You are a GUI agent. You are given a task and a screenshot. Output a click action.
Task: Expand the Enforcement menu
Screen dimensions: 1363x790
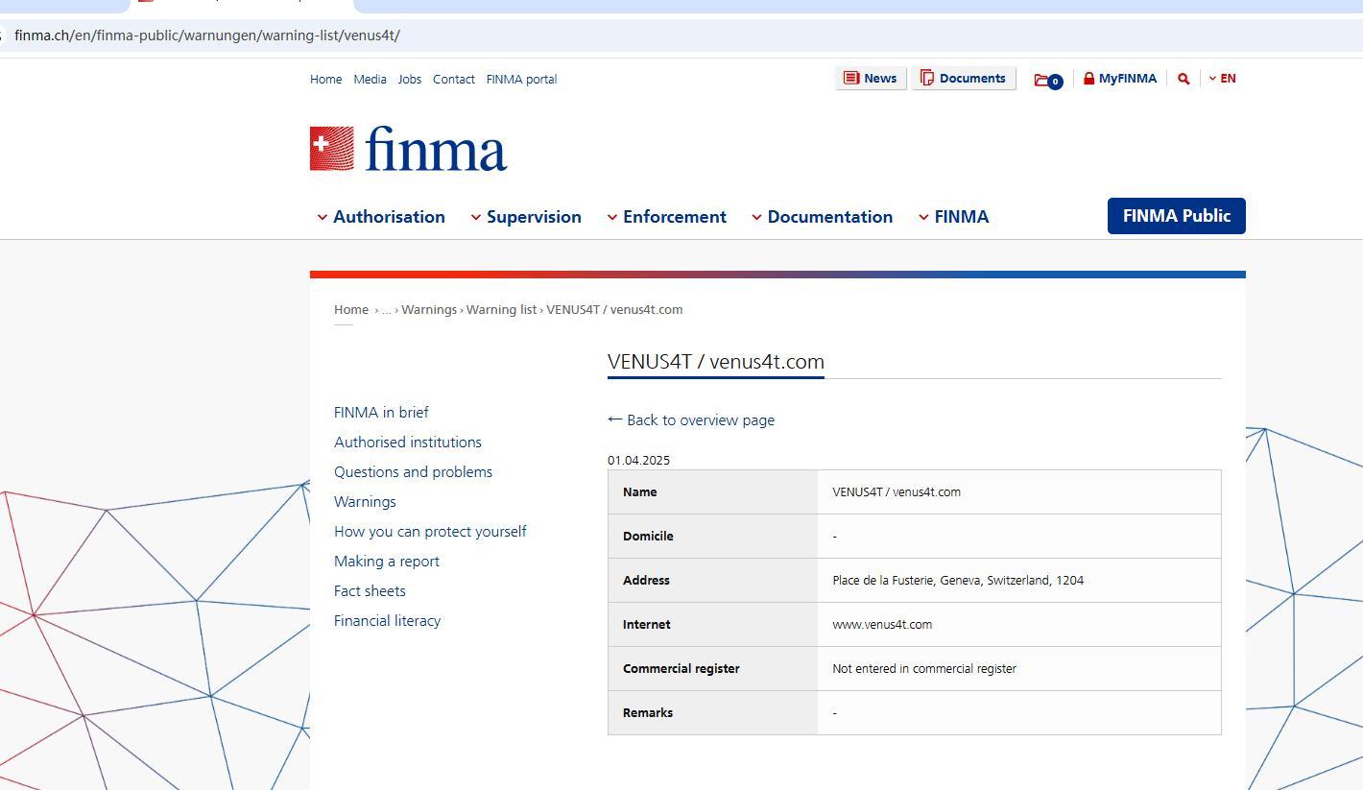click(667, 217)
